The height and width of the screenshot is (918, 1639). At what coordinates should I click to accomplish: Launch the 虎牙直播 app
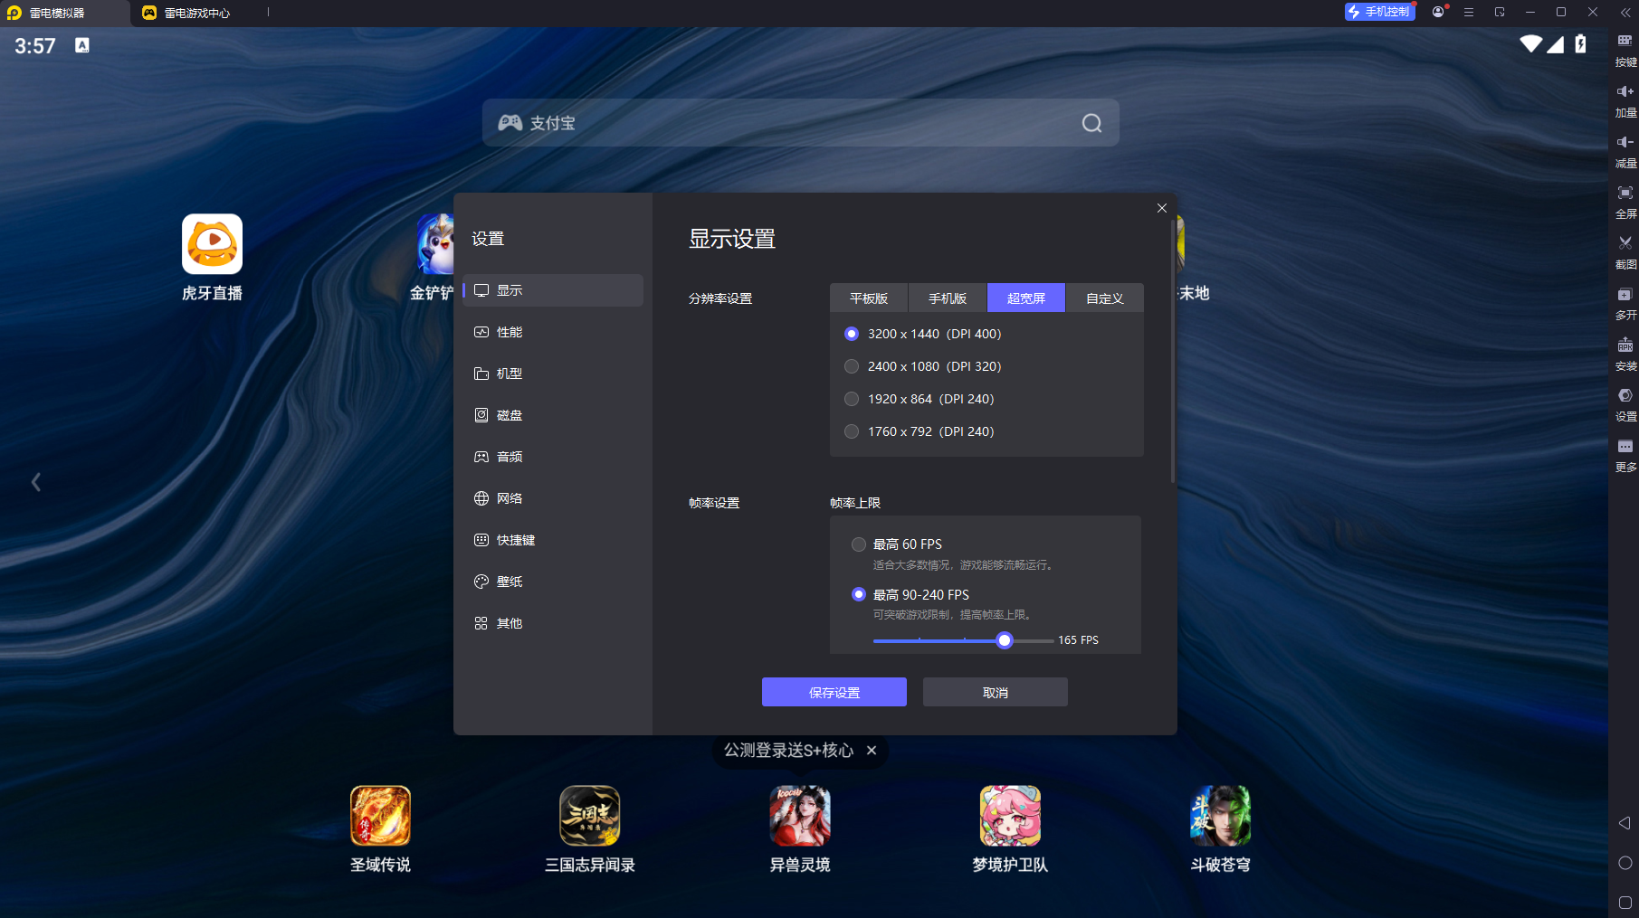click(212, 257)
